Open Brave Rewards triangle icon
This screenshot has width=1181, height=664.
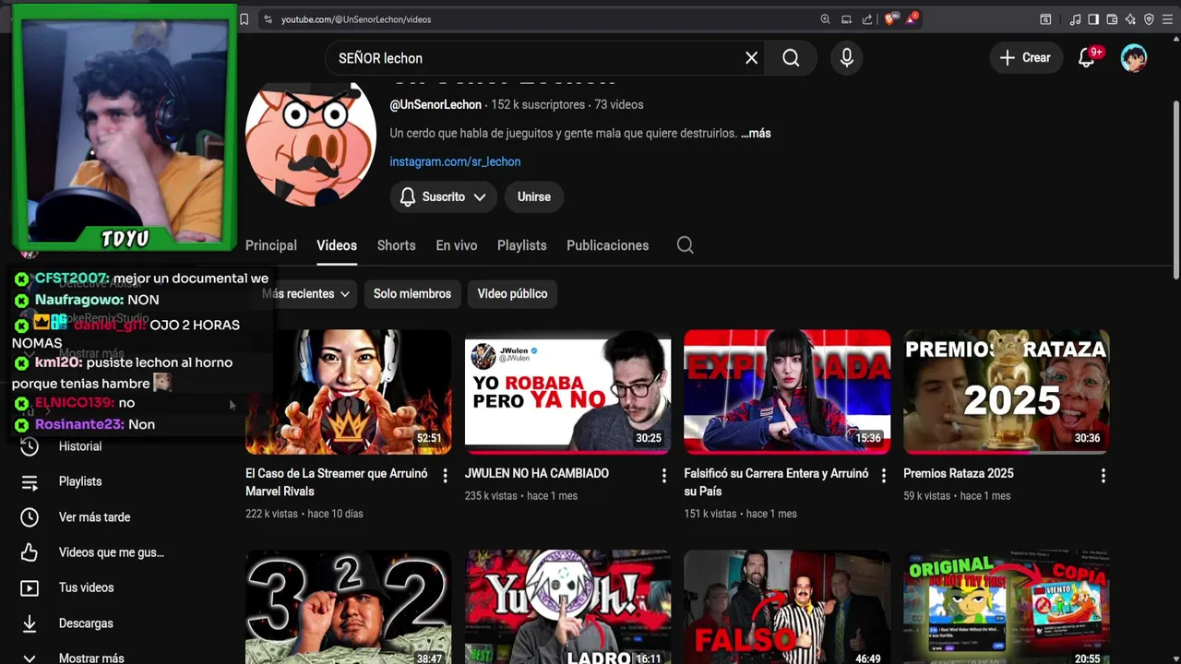tap(912, 18)
